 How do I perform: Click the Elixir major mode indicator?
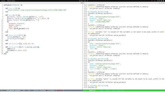click(36, 90)
